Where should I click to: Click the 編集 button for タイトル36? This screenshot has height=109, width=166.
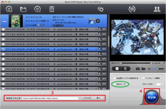[104, 59]
